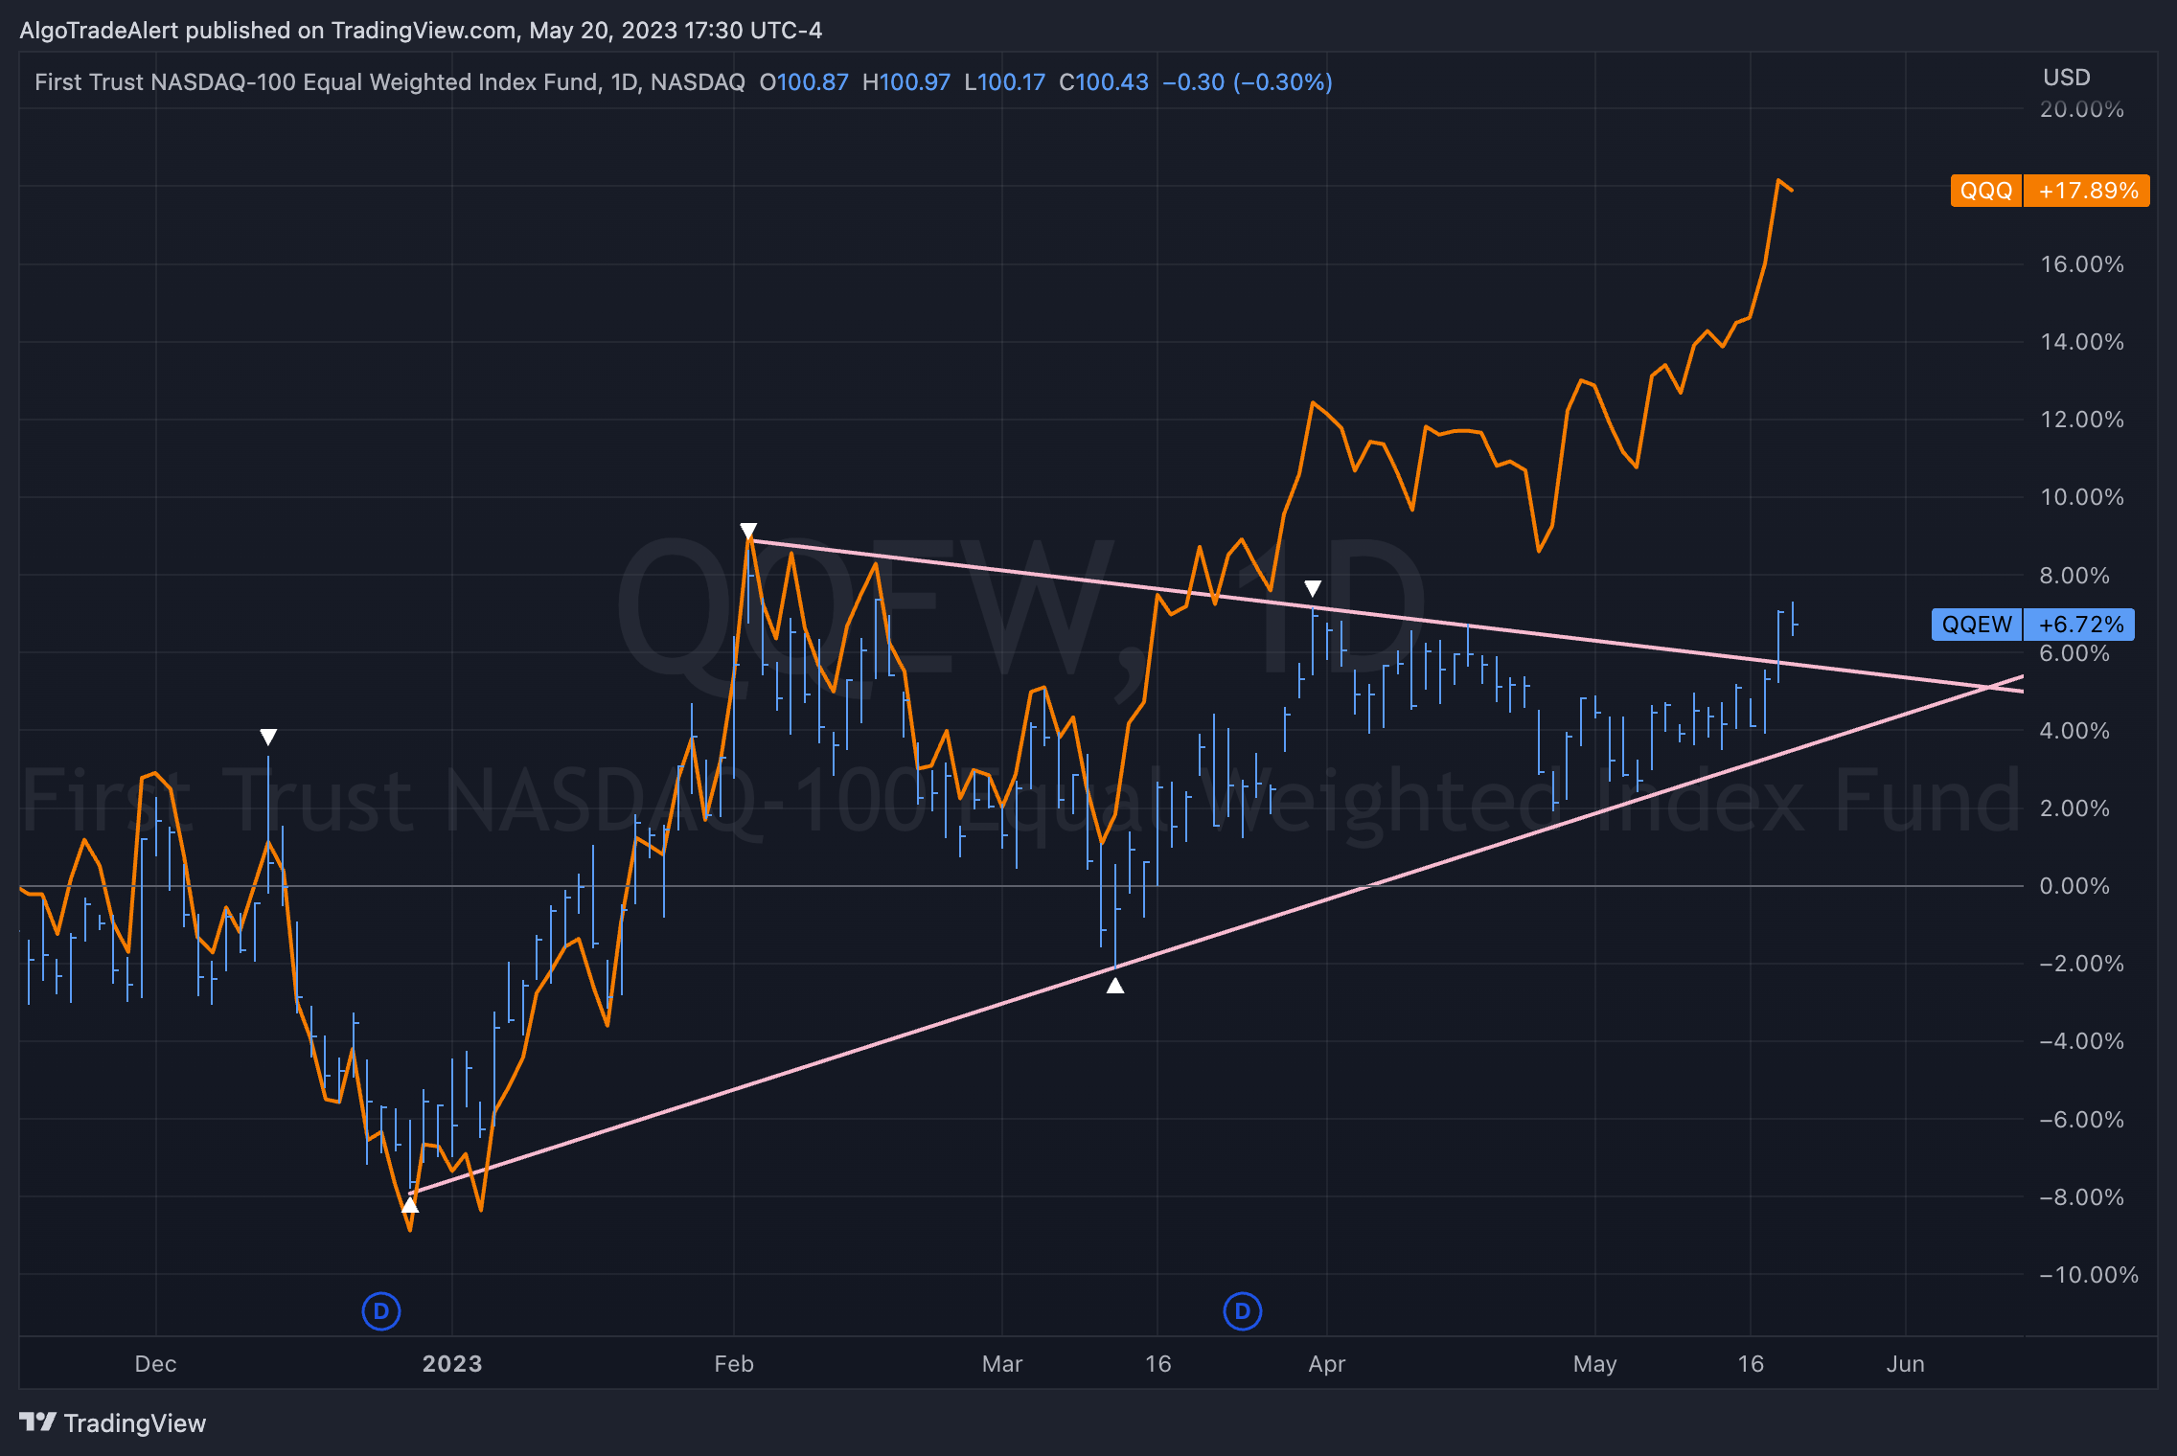Image resolution: width=2177 pixels, height=1456 pixels.
Task: Click the +17.89% QQQ value tag
Action: 2088,191
